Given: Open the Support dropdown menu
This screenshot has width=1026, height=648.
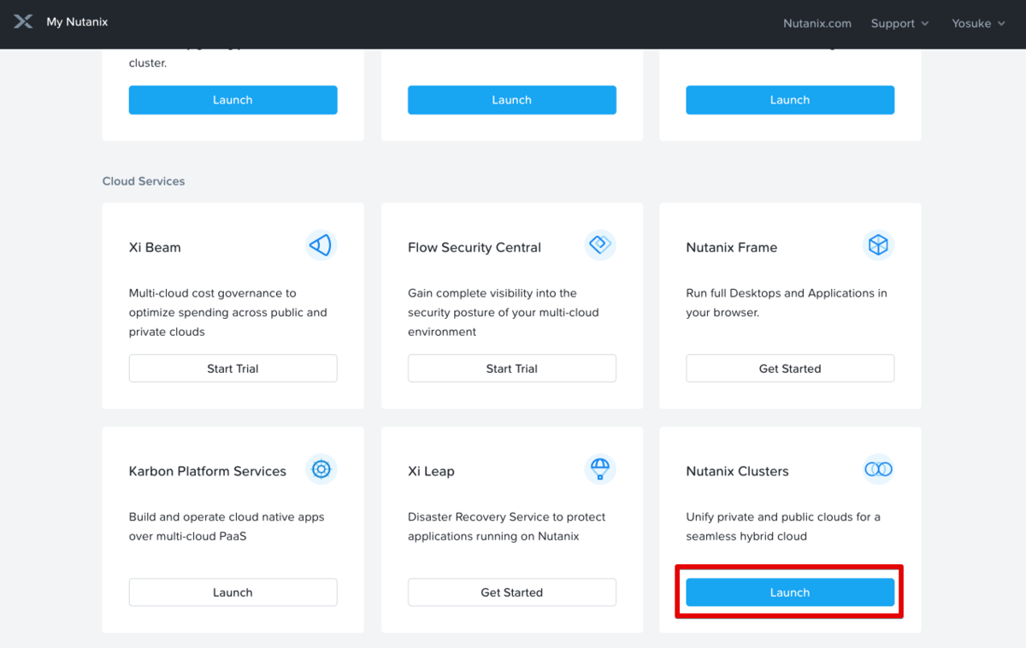Looking at the screenshot, I should point(899,23).
